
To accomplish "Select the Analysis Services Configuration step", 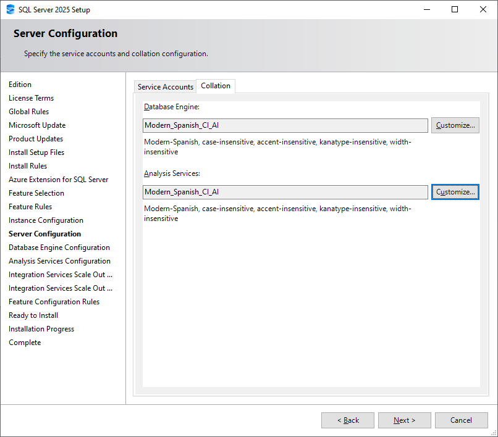I will 59,261.
